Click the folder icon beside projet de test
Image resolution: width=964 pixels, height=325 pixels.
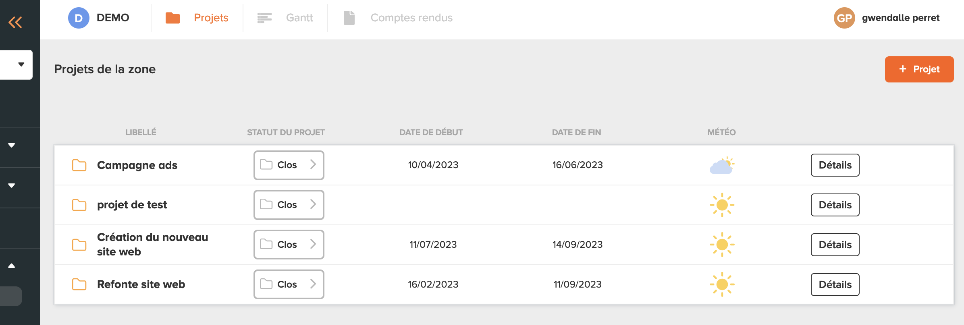[79, 205]
